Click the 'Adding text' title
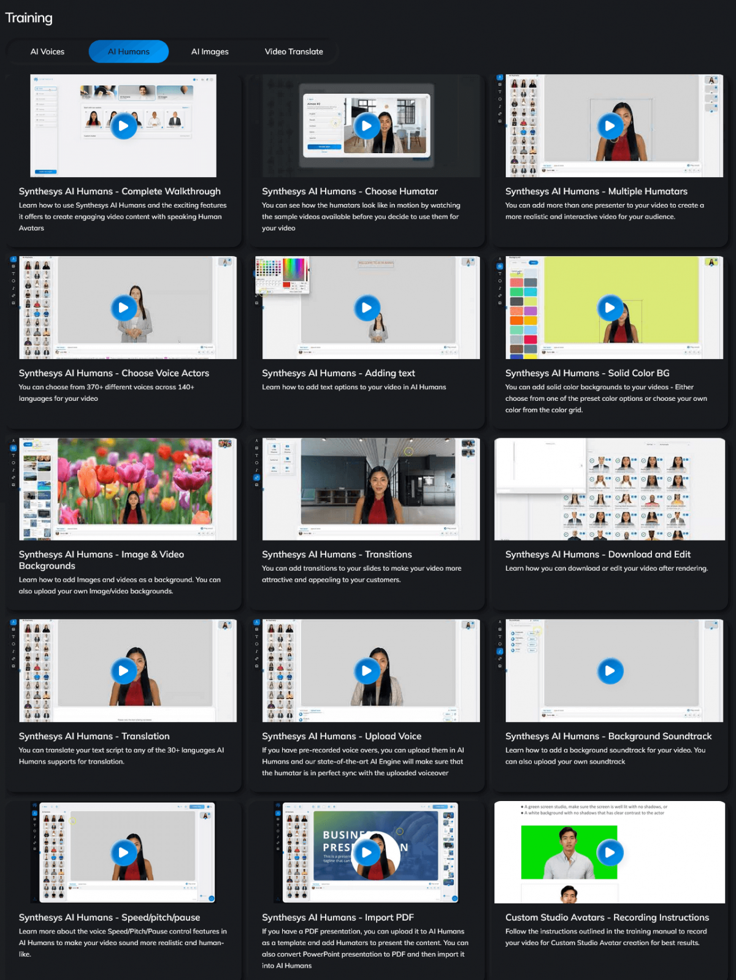The height and width of the screenshot is (980, 736). coord(339,373)
